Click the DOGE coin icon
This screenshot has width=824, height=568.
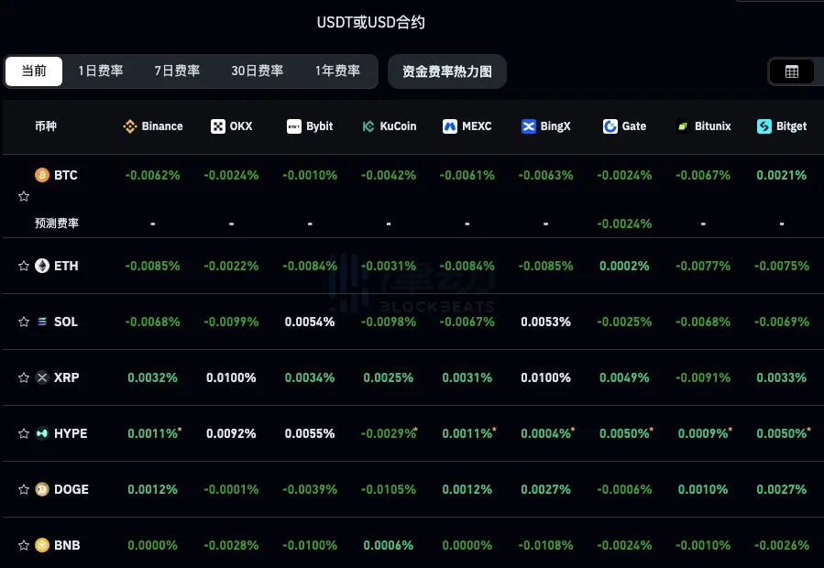pos(42,489)
